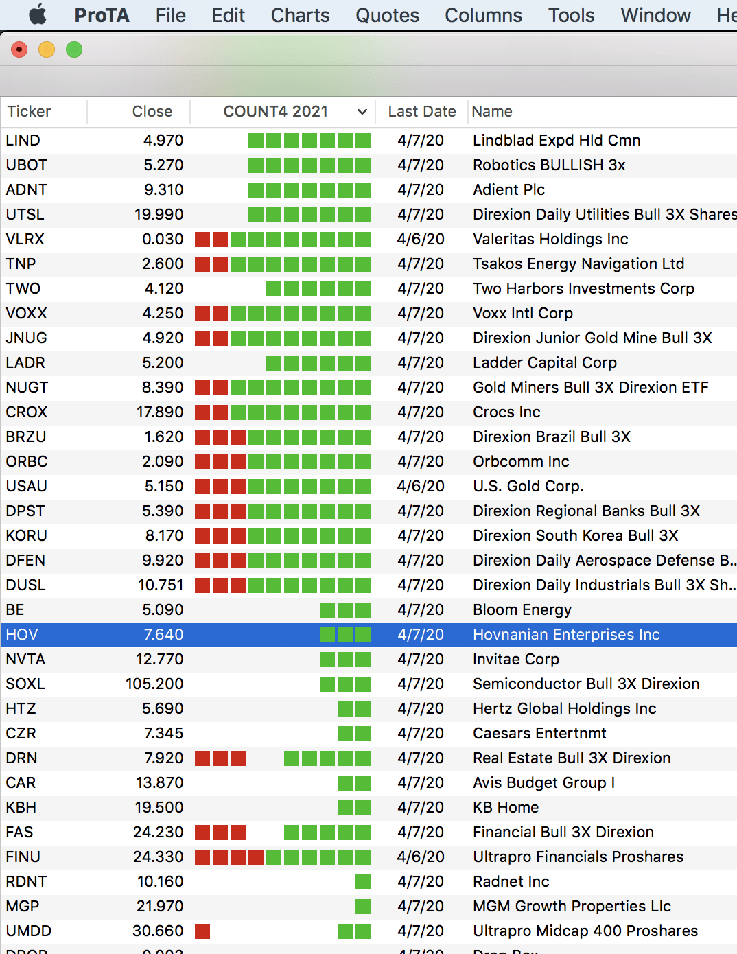Viewport: 737px width, 954px height.
Task: Click the Last Date column header
Action: click(421, 112)
